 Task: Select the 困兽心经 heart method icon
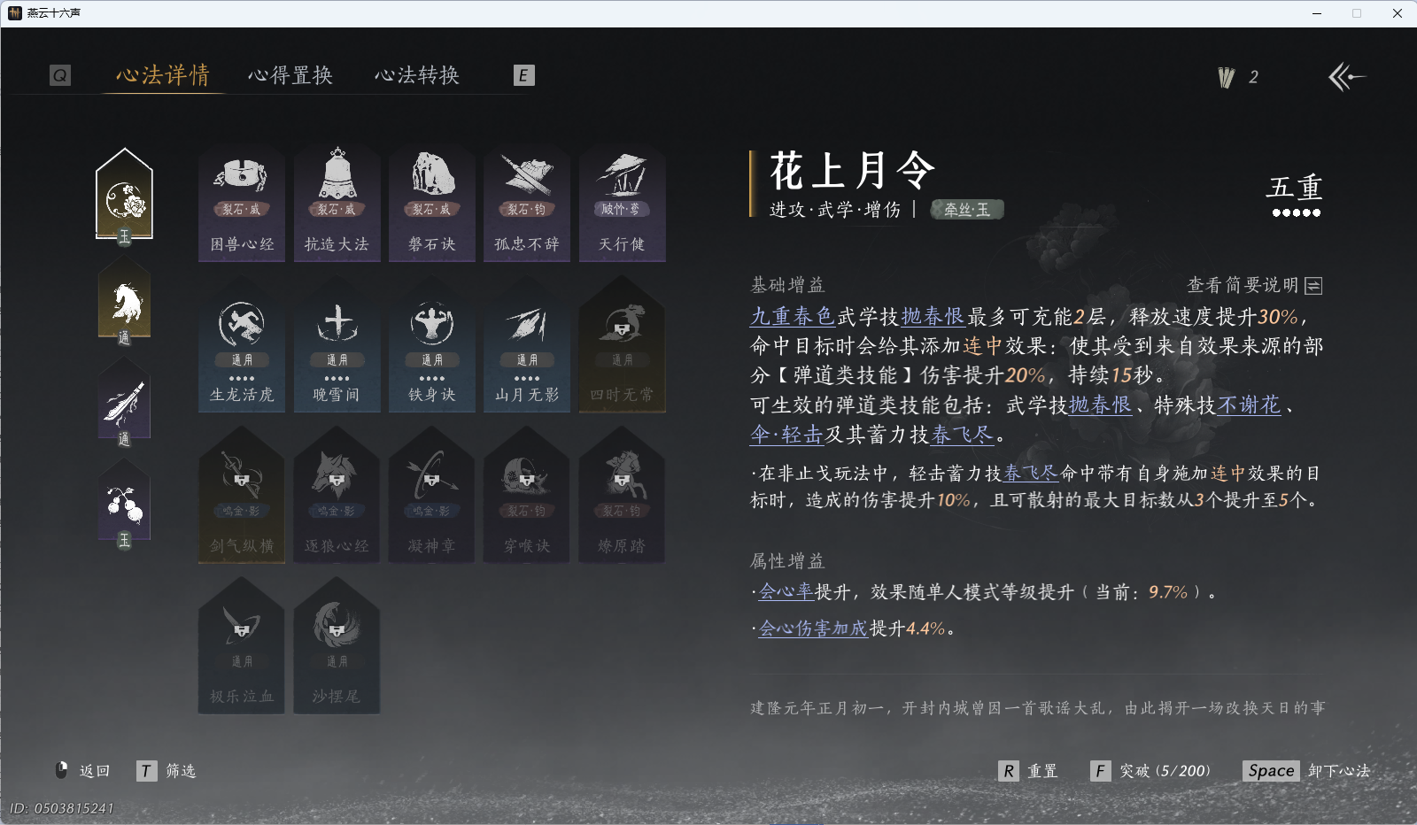pyautogui.click(x=241, y=202)
